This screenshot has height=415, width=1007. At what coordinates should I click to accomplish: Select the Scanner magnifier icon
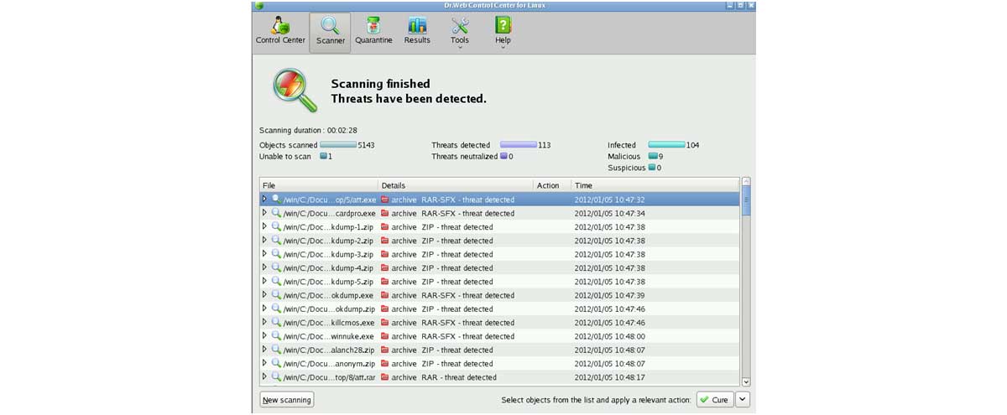[x=331, y=26]
